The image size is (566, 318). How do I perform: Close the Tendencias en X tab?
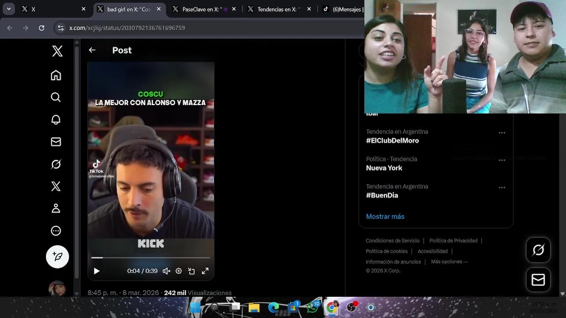click(309, 9)
